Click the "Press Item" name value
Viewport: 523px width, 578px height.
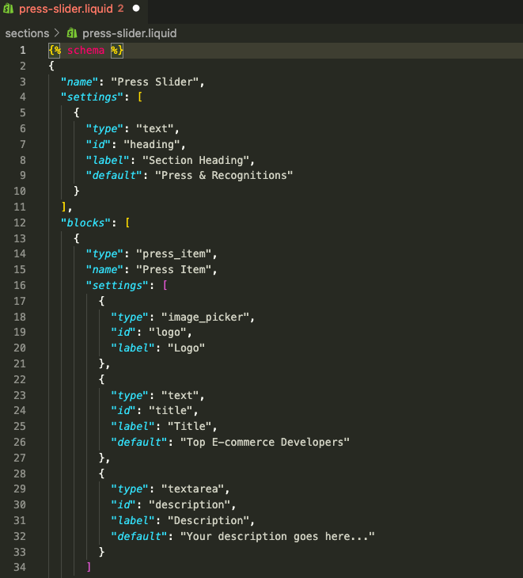click(x=174, y=269)
